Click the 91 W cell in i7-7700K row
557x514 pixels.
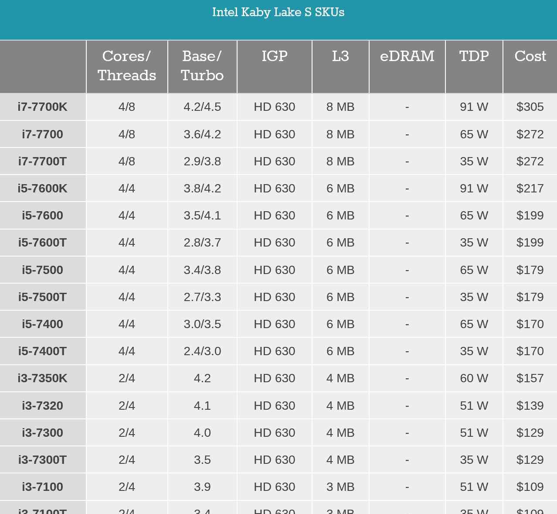[x=474, y=107]
